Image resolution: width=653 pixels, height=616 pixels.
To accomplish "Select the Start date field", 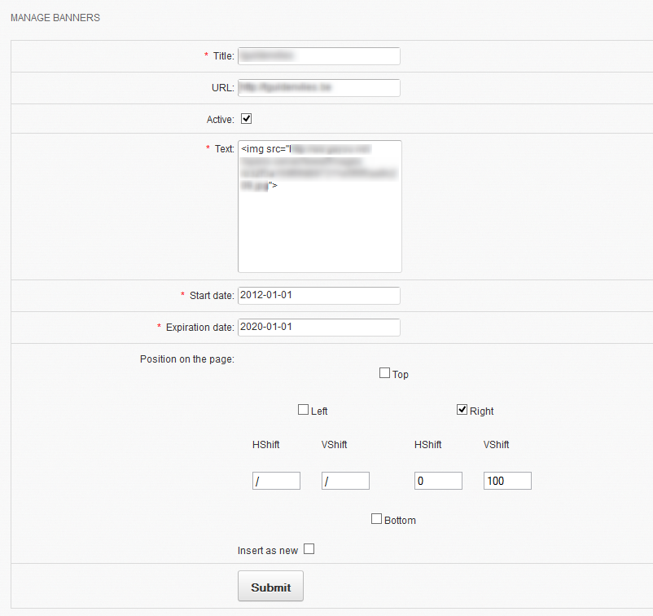I will [318, 295].
